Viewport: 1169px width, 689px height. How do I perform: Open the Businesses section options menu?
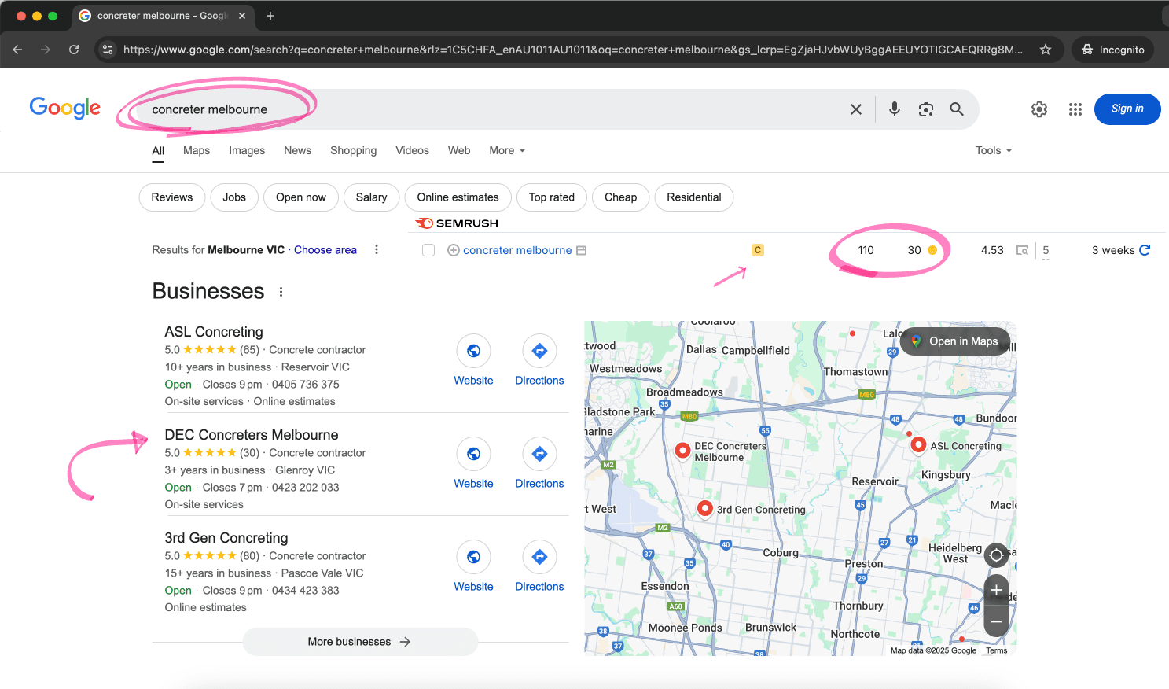pos(281,292)
